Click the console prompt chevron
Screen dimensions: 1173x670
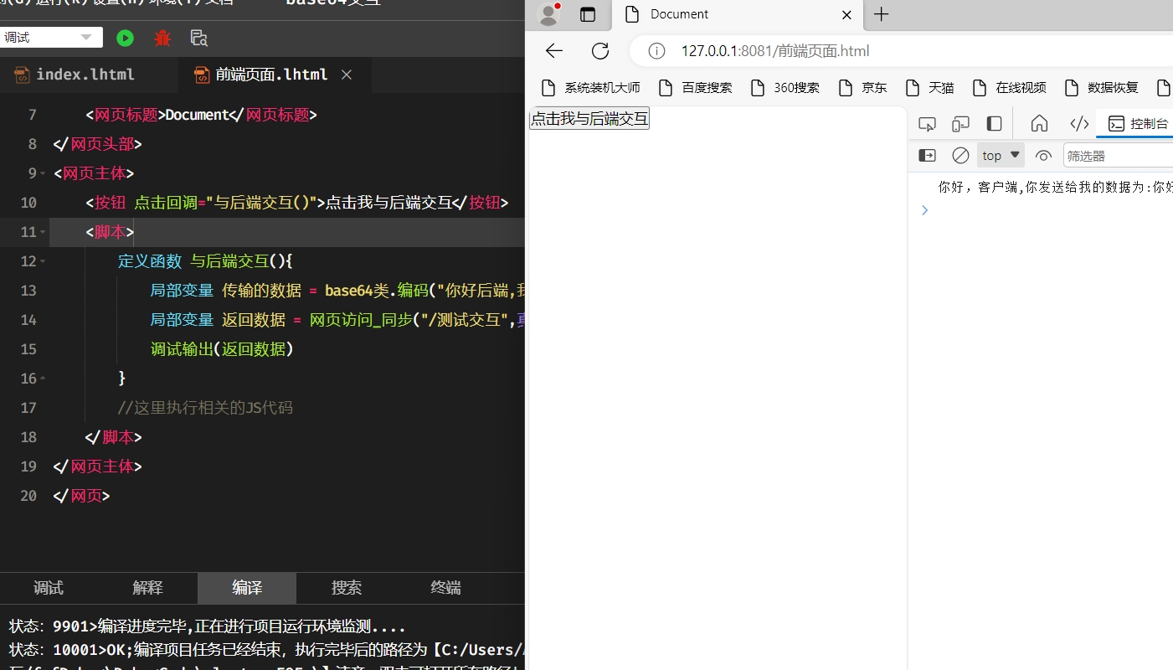point(924,210)
